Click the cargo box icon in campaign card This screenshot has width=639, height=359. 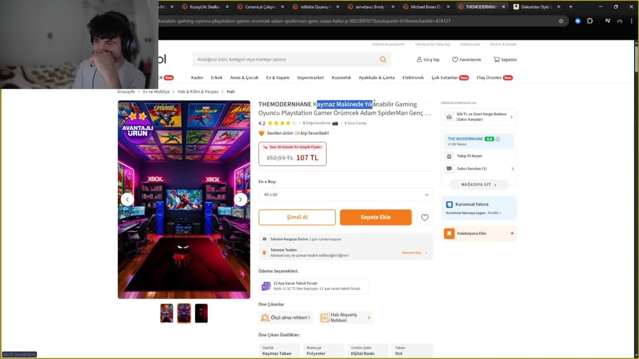(449, 117)
